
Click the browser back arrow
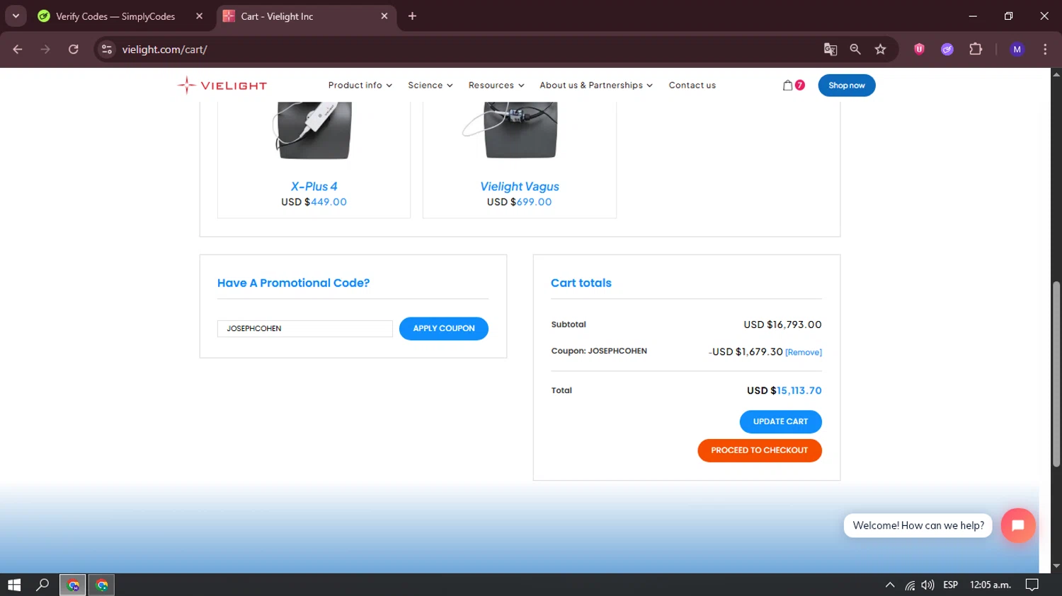point(18,49)
